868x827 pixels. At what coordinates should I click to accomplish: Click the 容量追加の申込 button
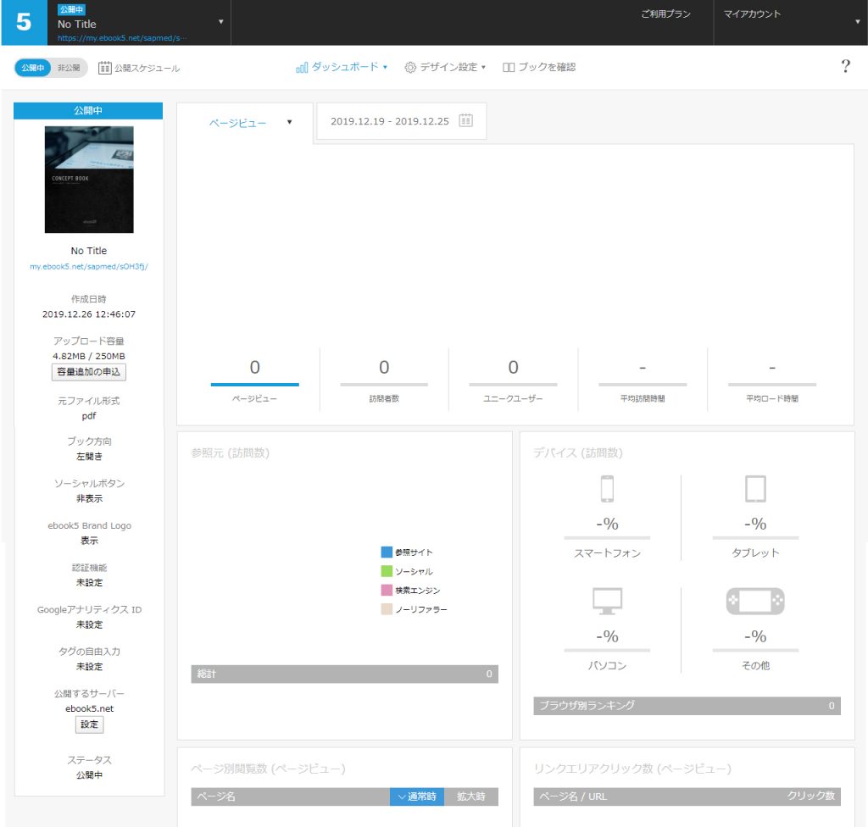pos(89,372)
